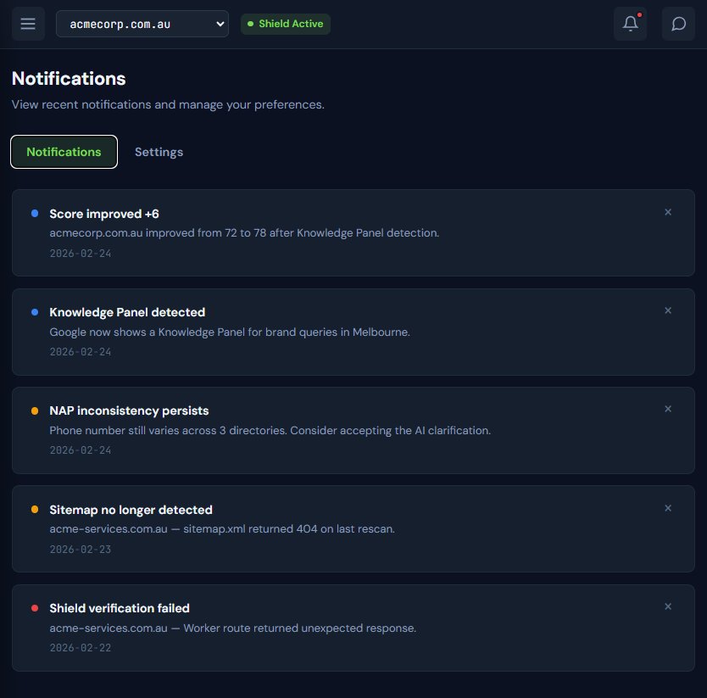Open the bell notifications icon

[x=631, y=24]
